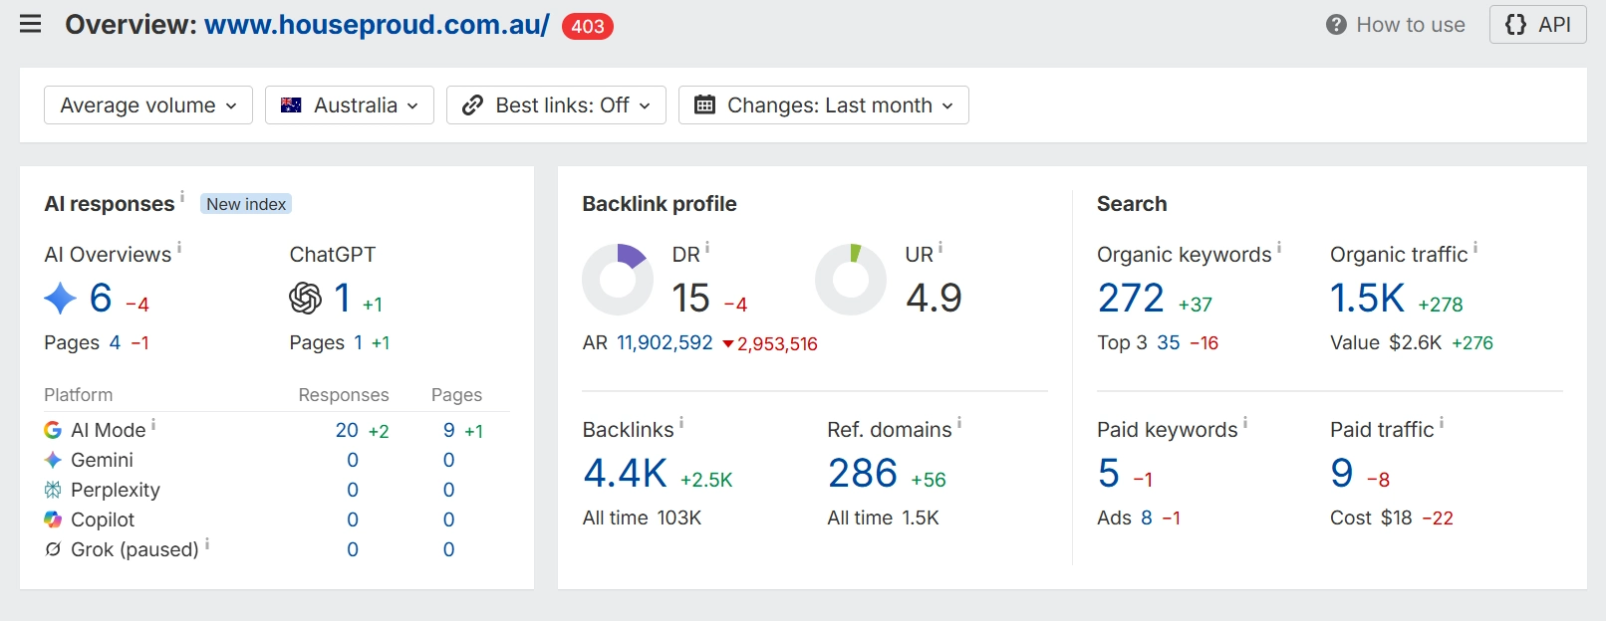Click the DR donut chart
The width and height of the screenshot is (1606, 621).
click(618, 280)
